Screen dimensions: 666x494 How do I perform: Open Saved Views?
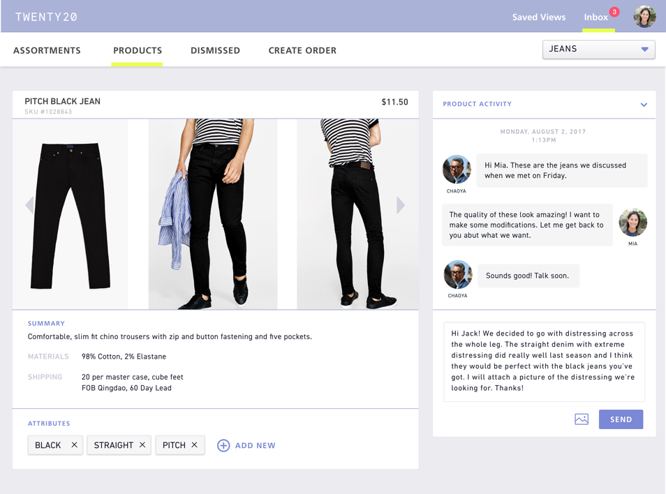click(x=538, y=17)
